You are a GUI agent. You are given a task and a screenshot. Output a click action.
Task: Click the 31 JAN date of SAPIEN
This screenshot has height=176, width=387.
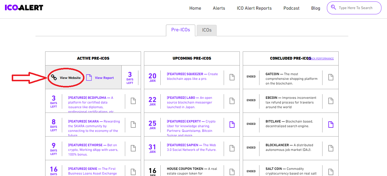152,149
